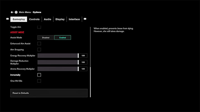This screenshot has width=200, height=112.
Task: Enable the Toggle Aim checkbox
Action: [x=39, y=27]
